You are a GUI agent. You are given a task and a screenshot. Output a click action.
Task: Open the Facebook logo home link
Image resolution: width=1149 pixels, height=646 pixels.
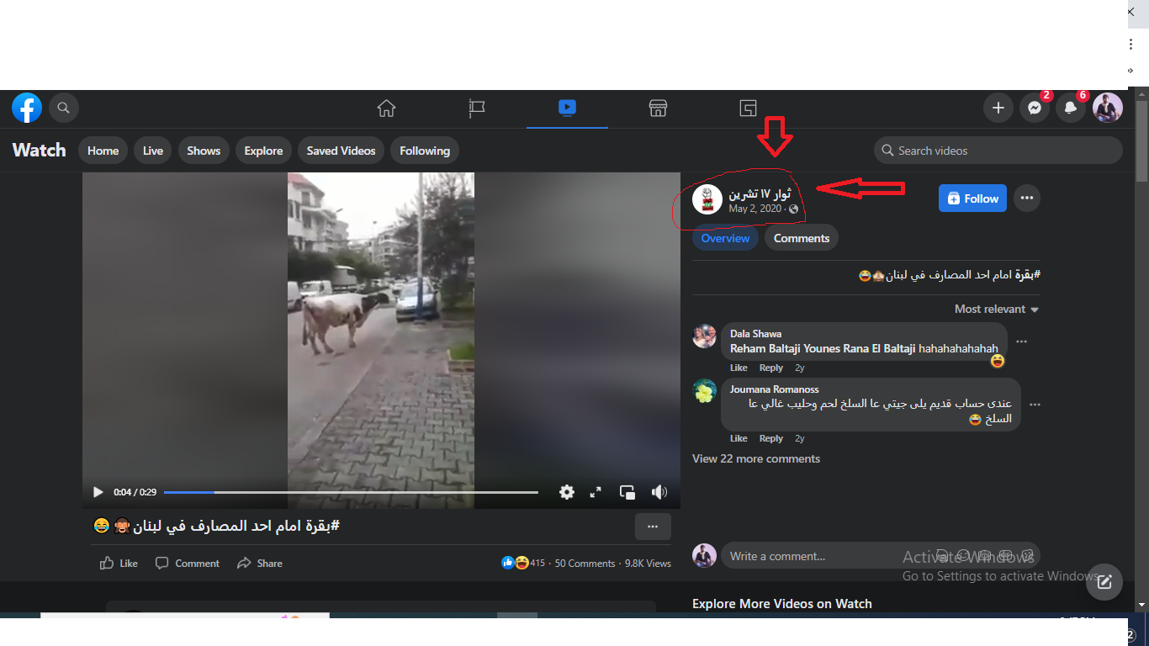point(27,108)
